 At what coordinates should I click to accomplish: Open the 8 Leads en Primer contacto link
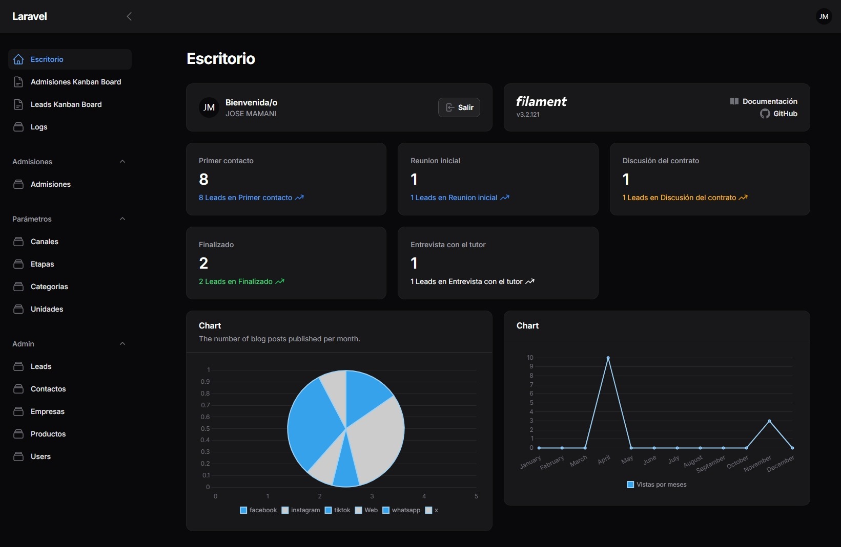click(251, 198)
